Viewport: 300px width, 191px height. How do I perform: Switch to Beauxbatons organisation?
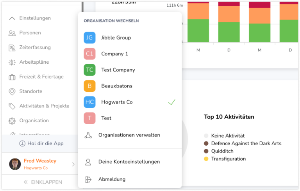coord(116,86)
